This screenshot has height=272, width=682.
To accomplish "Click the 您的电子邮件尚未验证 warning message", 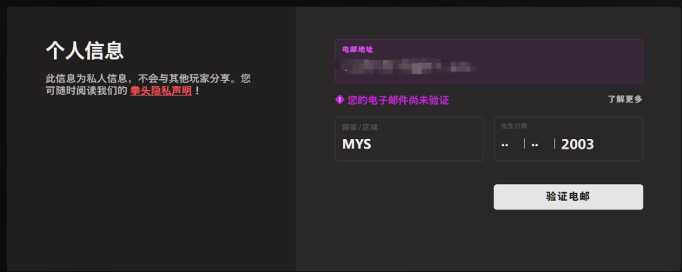I will click(398, 100).
